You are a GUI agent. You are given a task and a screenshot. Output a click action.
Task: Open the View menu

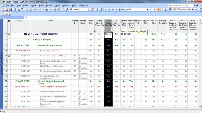pyautogui.click(x=19, y=6)
